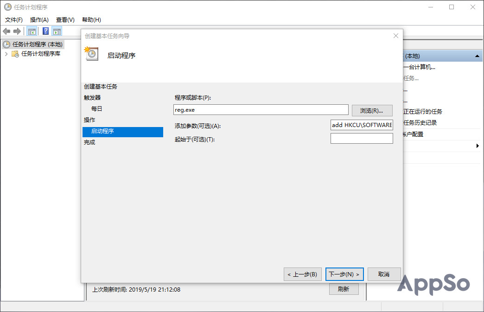Image resolution: width=484 pixels, height=312 pixels.
Task: Click the 取消 button
Action: click(x=384, y=274)
